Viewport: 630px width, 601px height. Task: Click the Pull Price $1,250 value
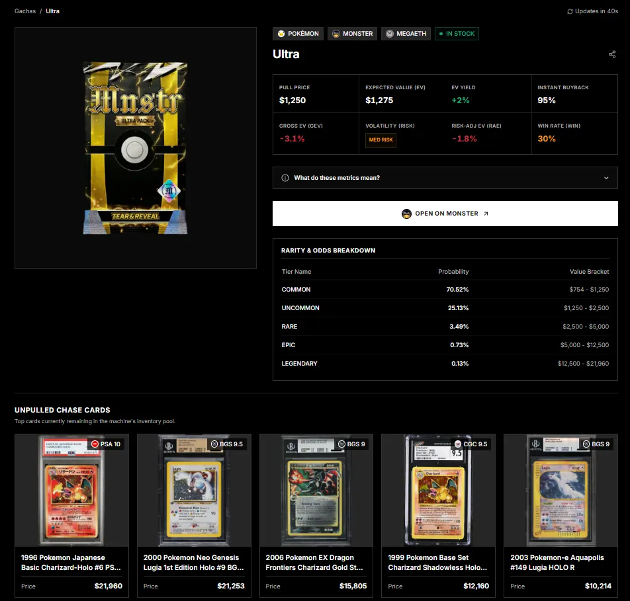click(292, 100)
